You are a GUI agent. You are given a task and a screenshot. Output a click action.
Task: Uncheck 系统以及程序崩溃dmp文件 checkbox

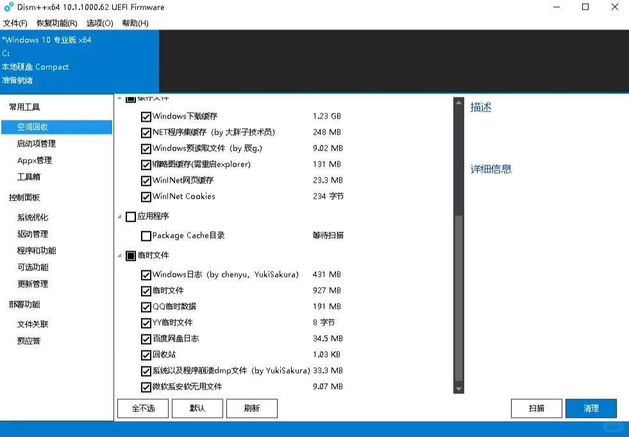click(146, 371)
